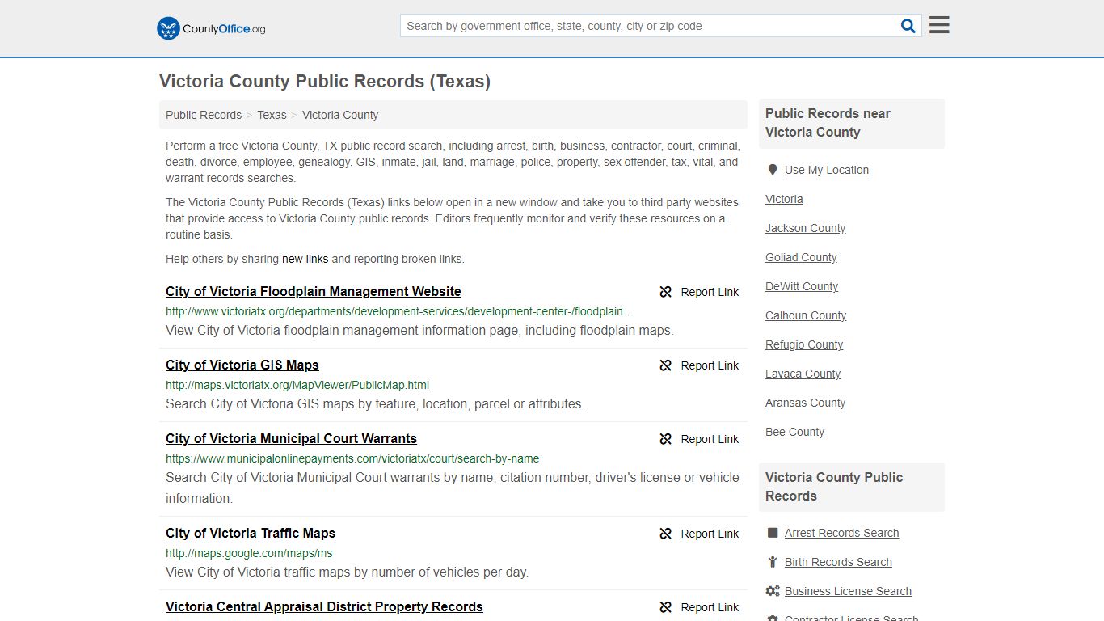The width and height of the screenshot is (1104, 621).
Task: Select Victoria County breadcrumb
Action: click(340, 115)
